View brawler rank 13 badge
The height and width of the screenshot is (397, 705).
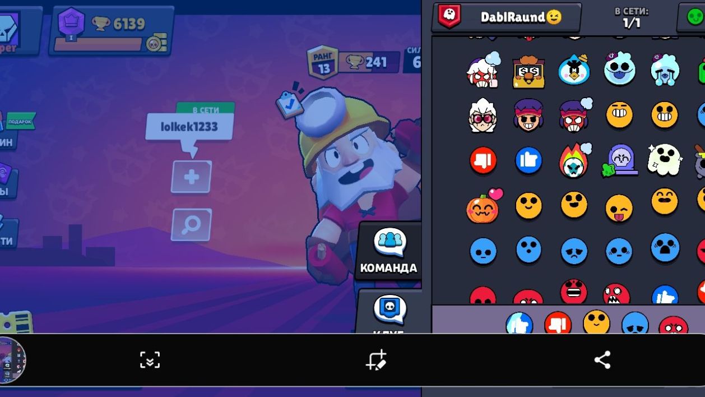coord(323,62)
